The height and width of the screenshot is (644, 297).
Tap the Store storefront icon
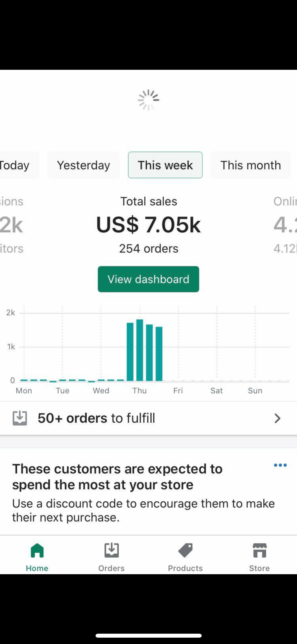pyautogui.click(x=260, y=550)
